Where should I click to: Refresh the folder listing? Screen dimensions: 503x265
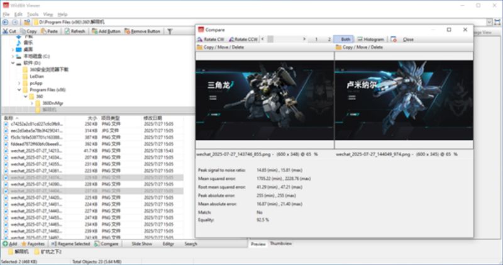(75, 31)
